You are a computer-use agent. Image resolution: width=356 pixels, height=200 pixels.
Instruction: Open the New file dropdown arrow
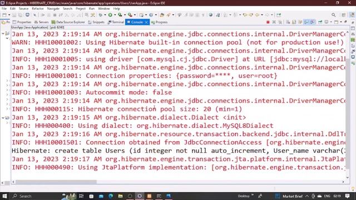point(9,15)
